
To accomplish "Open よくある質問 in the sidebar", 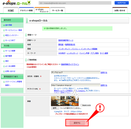I will click(x=10, y=66).
